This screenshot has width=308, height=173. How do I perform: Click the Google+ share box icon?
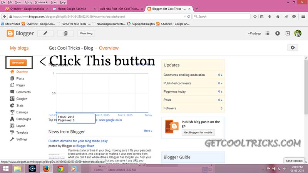point(288,33)
